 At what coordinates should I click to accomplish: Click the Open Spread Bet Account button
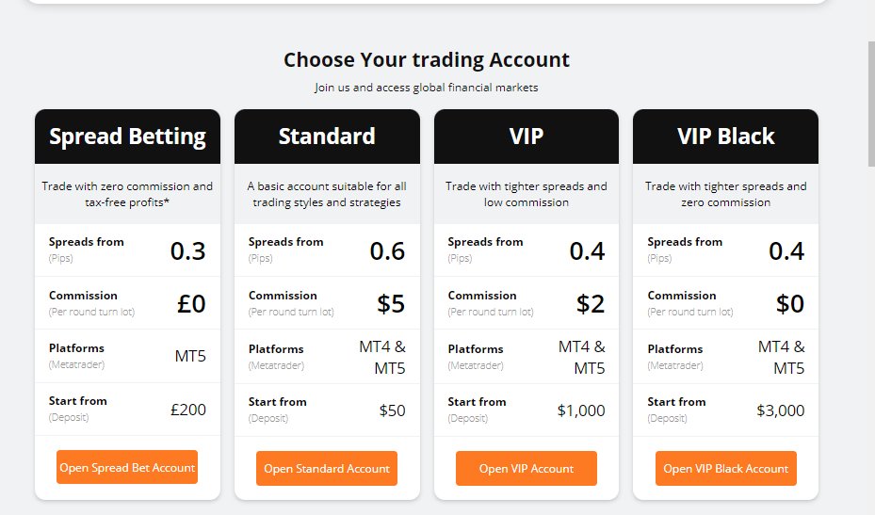coord(127,467)
